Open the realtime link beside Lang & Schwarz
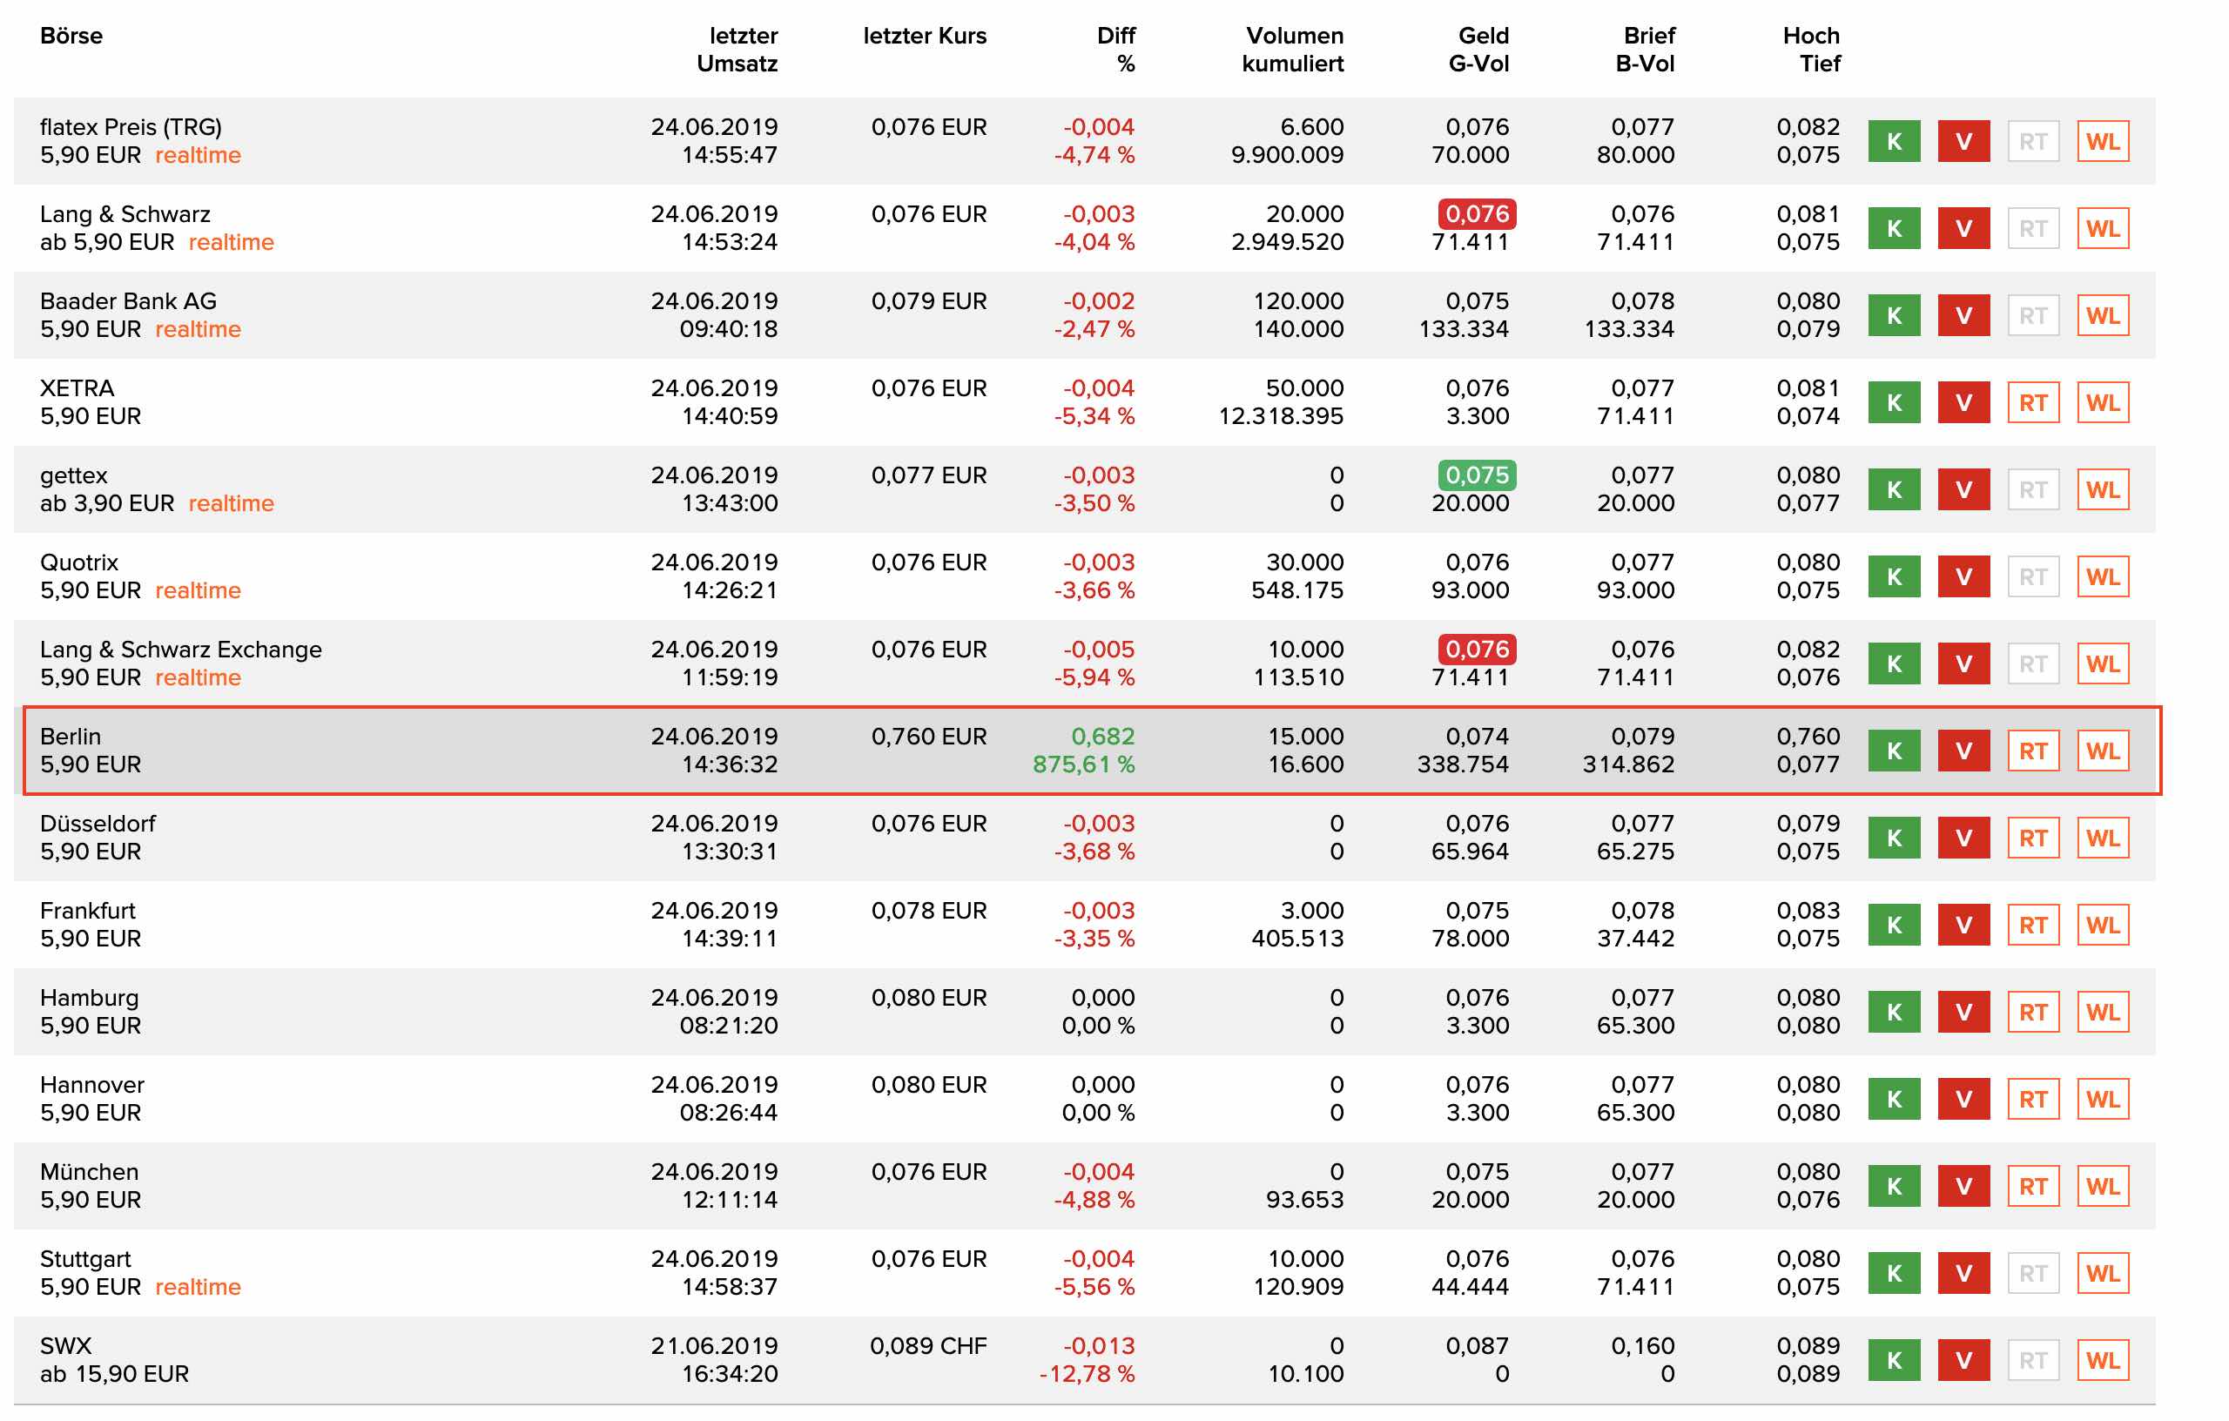 point(232,241)
